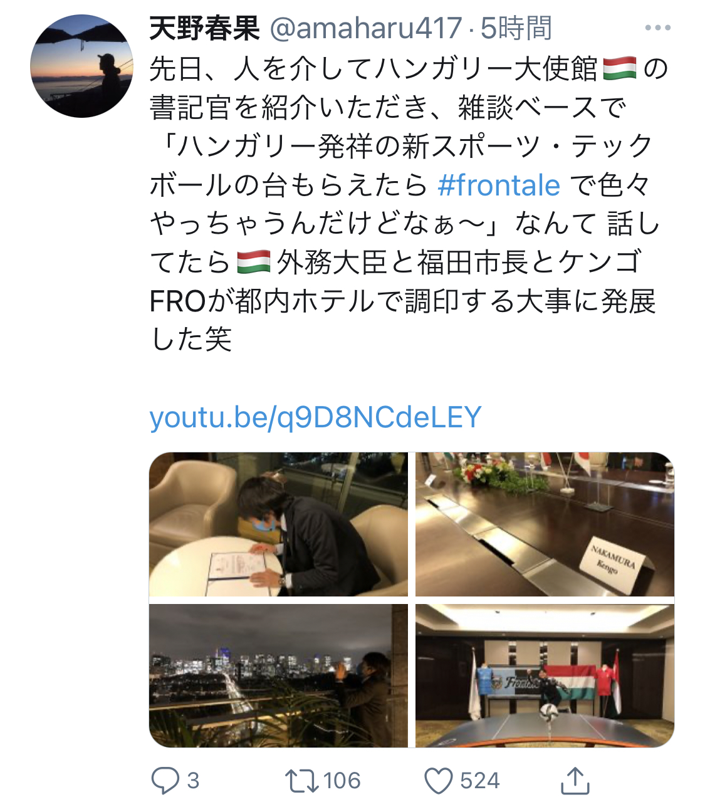View photo of NAKAMURA Kengo nameplate
This screenshot has height=802, width=705.
[545, 524]
